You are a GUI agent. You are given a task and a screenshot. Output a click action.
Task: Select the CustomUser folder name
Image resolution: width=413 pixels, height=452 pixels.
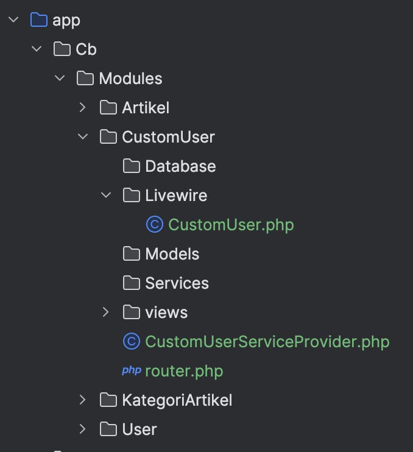coord(168,136)
